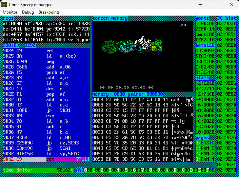Click the memory header address 0000
Screen dimensions: 239x177
click(119, 94)
